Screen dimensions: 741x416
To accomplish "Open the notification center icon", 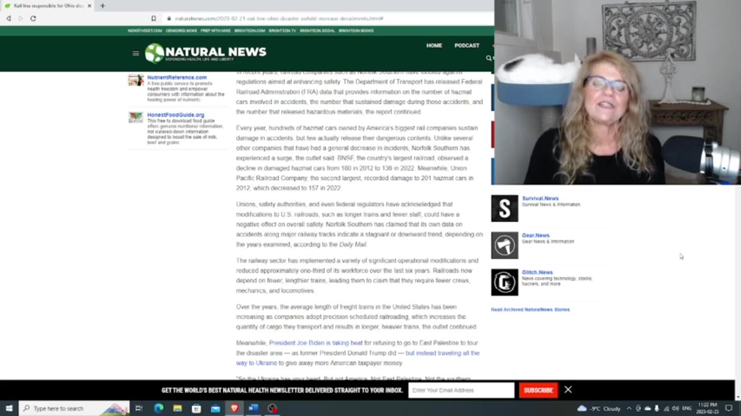I will coord(729,408).
